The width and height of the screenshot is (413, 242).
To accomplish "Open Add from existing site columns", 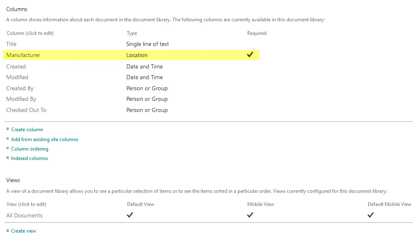I will tap(45, 139).
